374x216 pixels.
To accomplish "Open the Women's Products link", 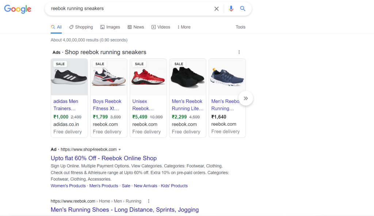I will (x=68, y=186).
